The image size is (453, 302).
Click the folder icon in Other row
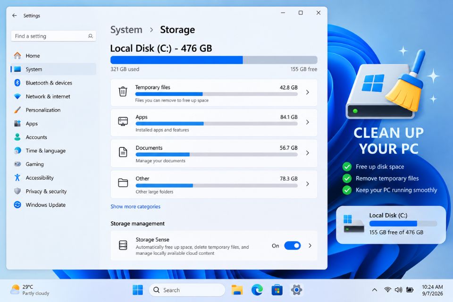pos(123,183)
